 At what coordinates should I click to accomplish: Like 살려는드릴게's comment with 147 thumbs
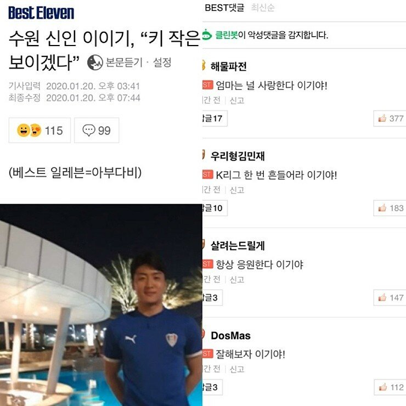point(390,298)
